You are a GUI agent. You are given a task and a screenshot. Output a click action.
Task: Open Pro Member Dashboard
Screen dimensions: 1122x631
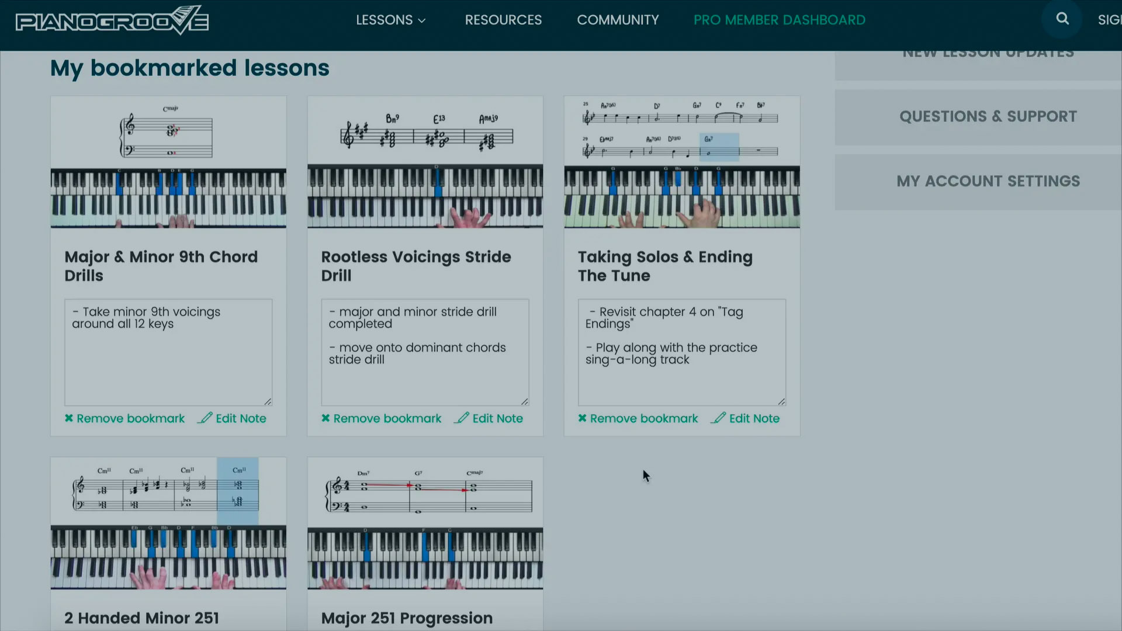point(779,20)
